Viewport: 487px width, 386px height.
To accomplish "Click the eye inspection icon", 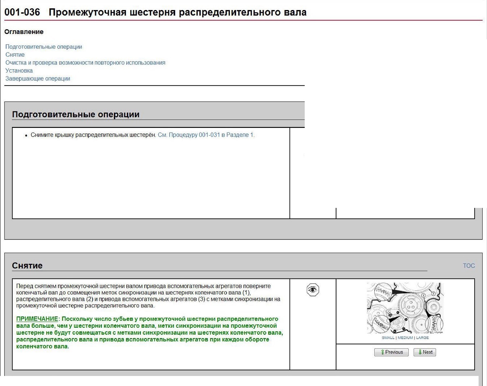I will pyautogui.click(x=313, y=289).
